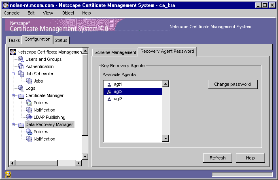Screen dimensions: 278x180
Task: Open the View menu
Action: coord(48,13)
